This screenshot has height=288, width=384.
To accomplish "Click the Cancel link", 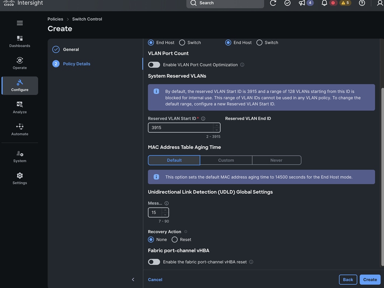I will click(x=155, y=280).
